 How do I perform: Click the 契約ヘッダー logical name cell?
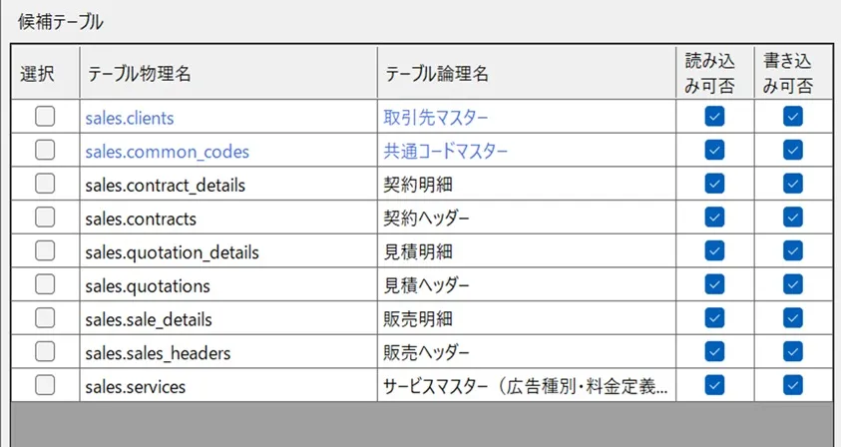click(x=527, y=218)
